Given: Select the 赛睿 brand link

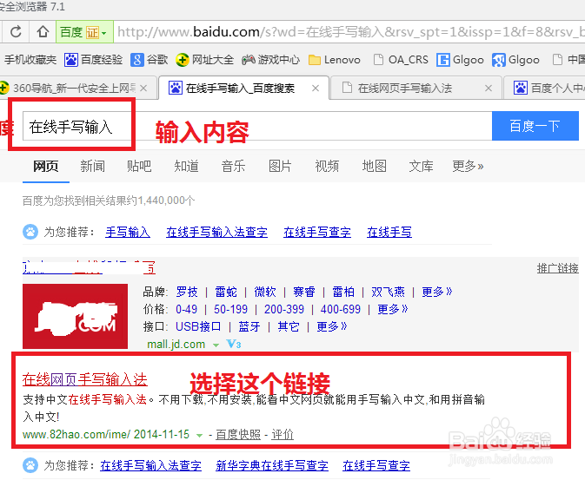Looking at the screenshot, I should [x=304, y=292].
